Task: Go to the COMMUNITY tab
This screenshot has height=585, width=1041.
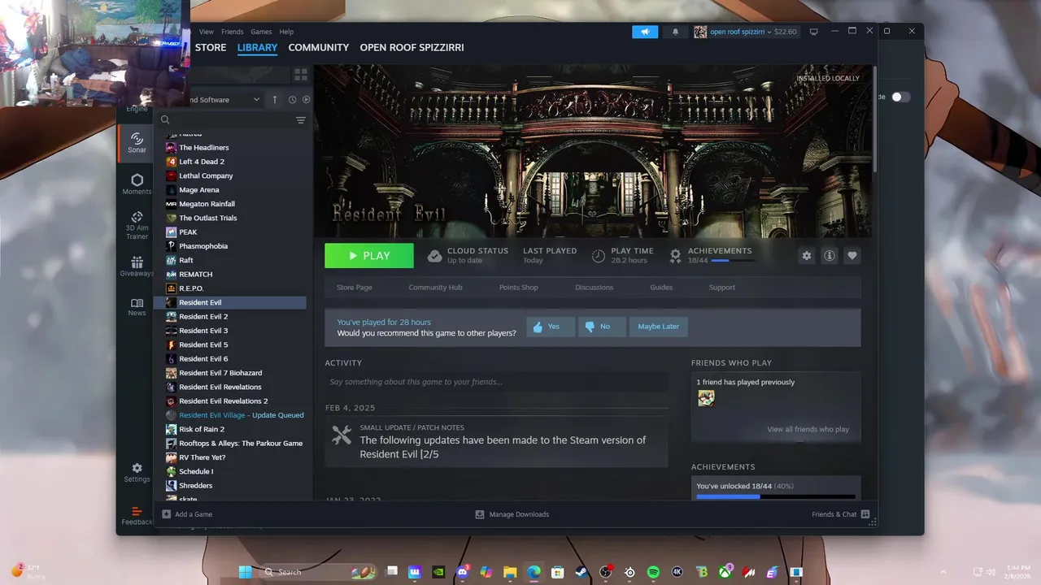Action: [x=319, y=48]
